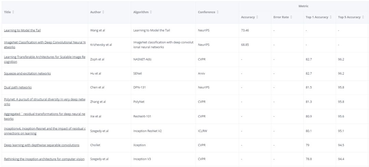This screenshot has width=369, height=167.
Task: Click the Dual path networks link
Action: pyautogui.click(x=18, y=87)
